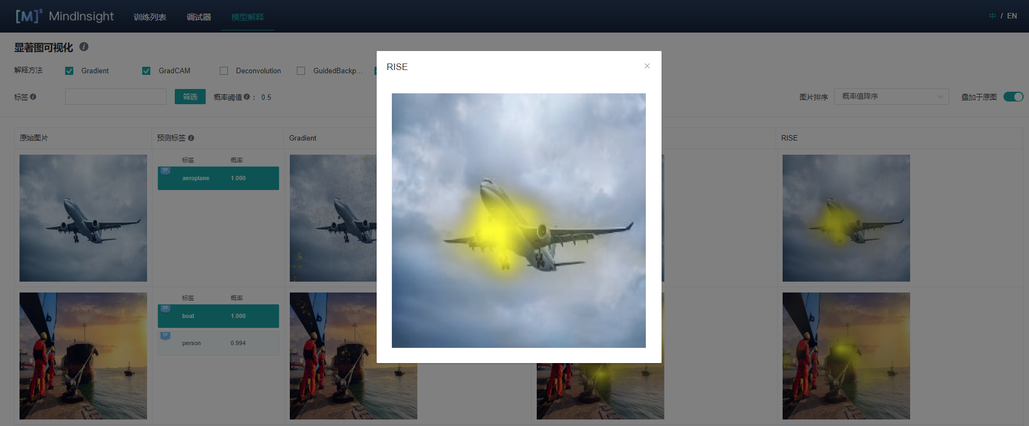Close the RISE image dialog
The image size is (1029, 426).
[647, 66]
